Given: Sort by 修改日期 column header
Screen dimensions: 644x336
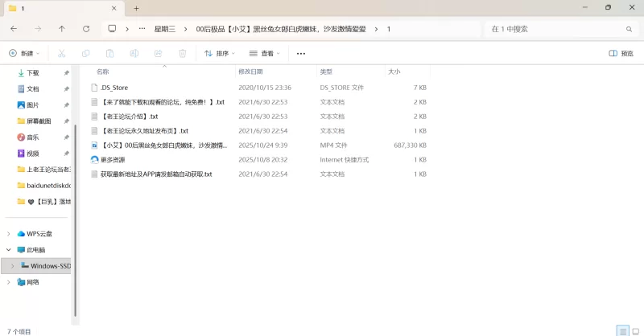Looking at the screenshot, I should [x=250, y=72].
